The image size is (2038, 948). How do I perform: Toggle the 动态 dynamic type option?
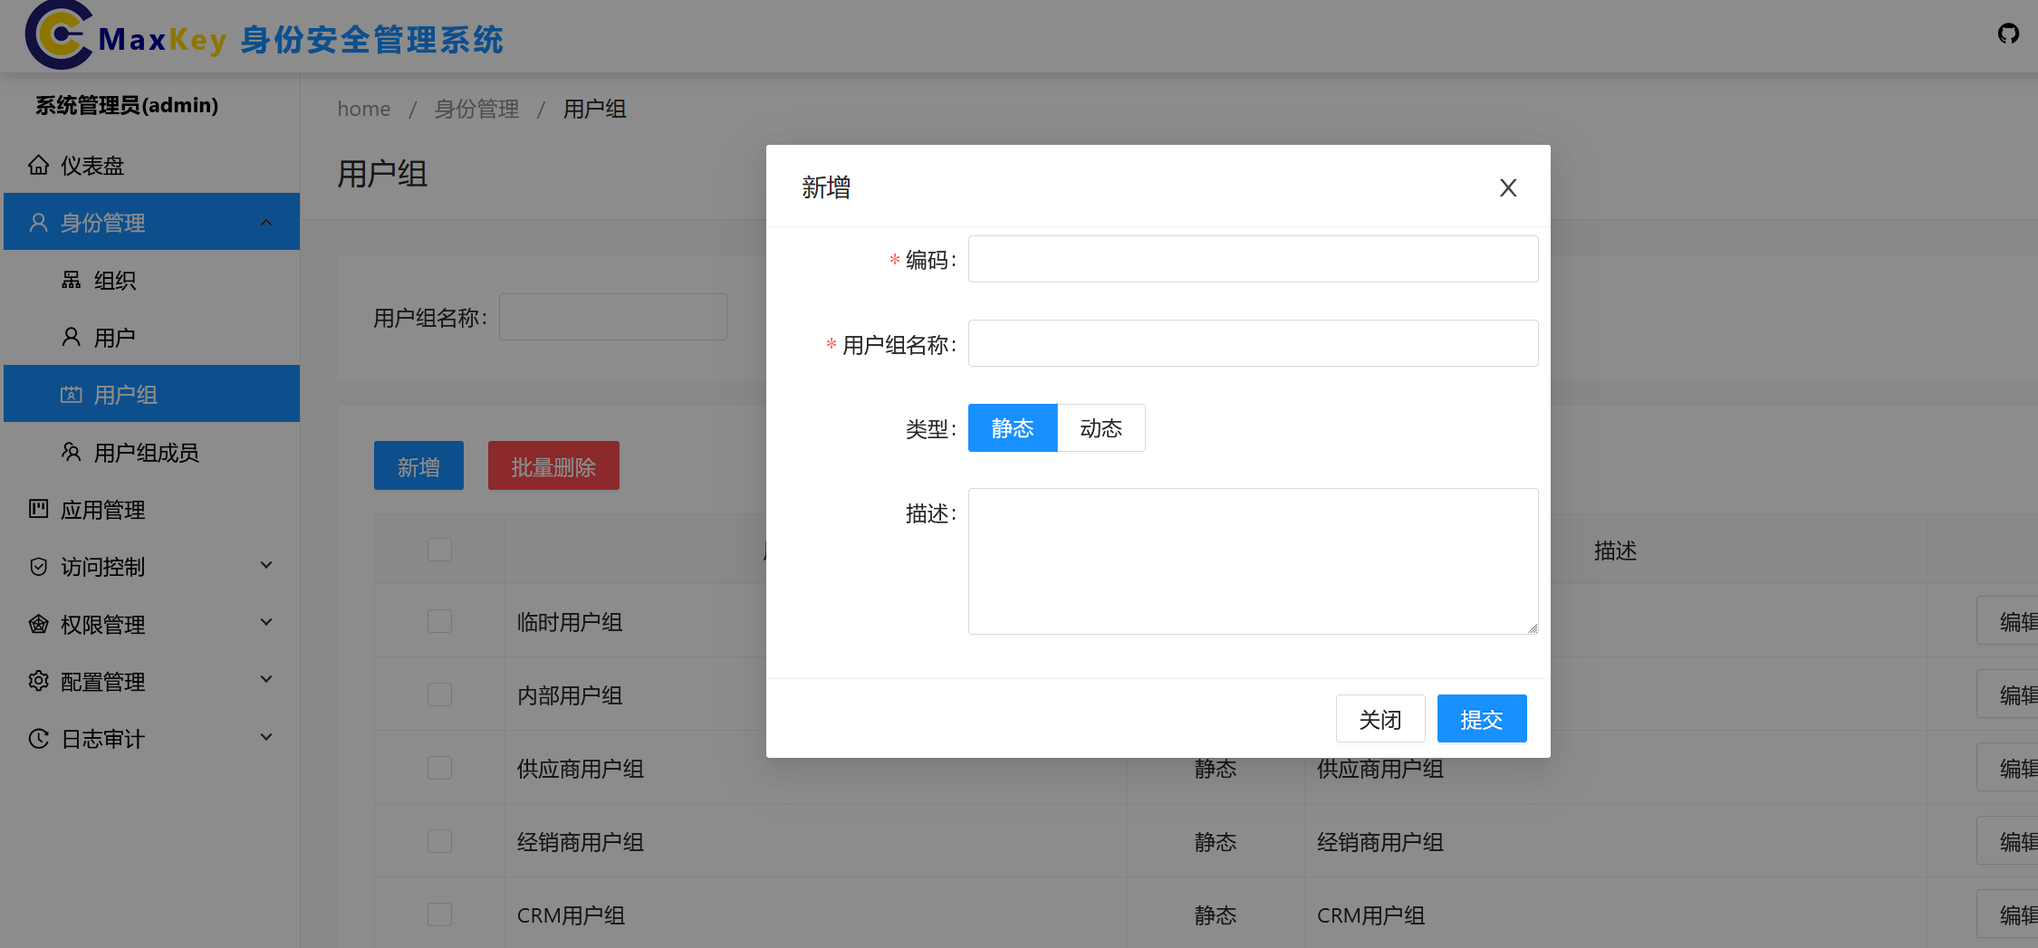pyautogui.click(x=1101, y=427)
